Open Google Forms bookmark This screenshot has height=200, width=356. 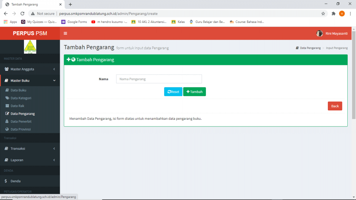tap(74, 22)
